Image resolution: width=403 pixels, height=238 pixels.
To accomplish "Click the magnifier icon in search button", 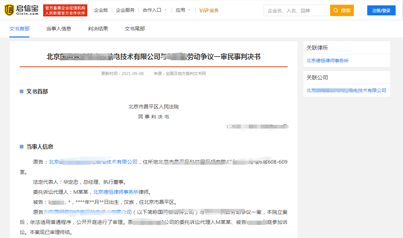I will pos(336,10).
